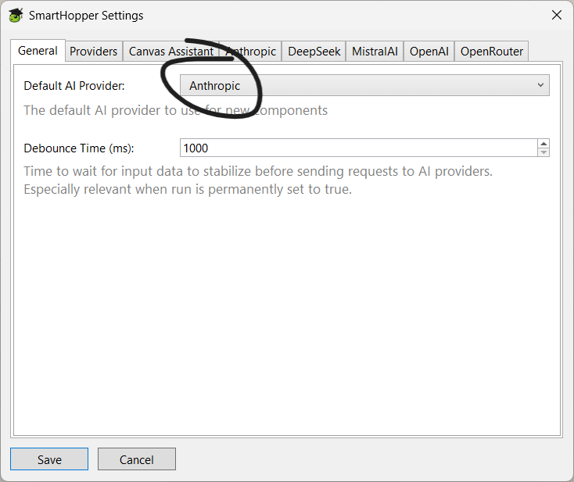
Task: Save the settings
Action: pos(49,459)
